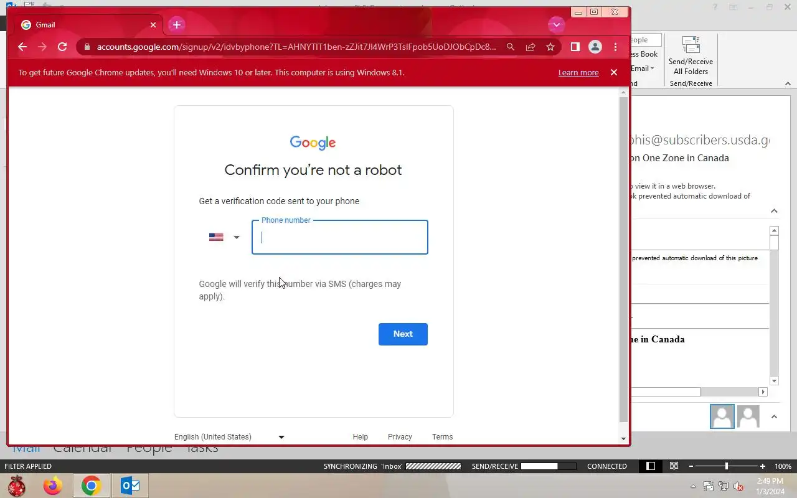Screen dimensions: 797x498
Task: Open Start button in taskbar
Action: 16,486
